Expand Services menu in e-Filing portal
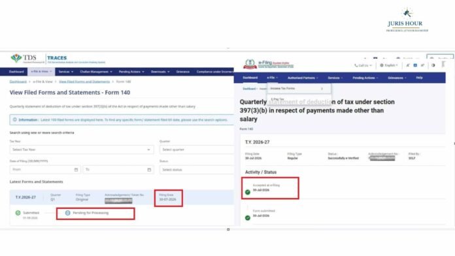Viewport: 455px width, 256px height. 335,78
